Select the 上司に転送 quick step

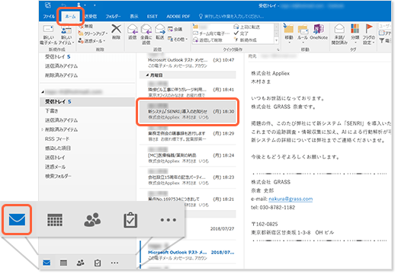(x=246, y=27)
